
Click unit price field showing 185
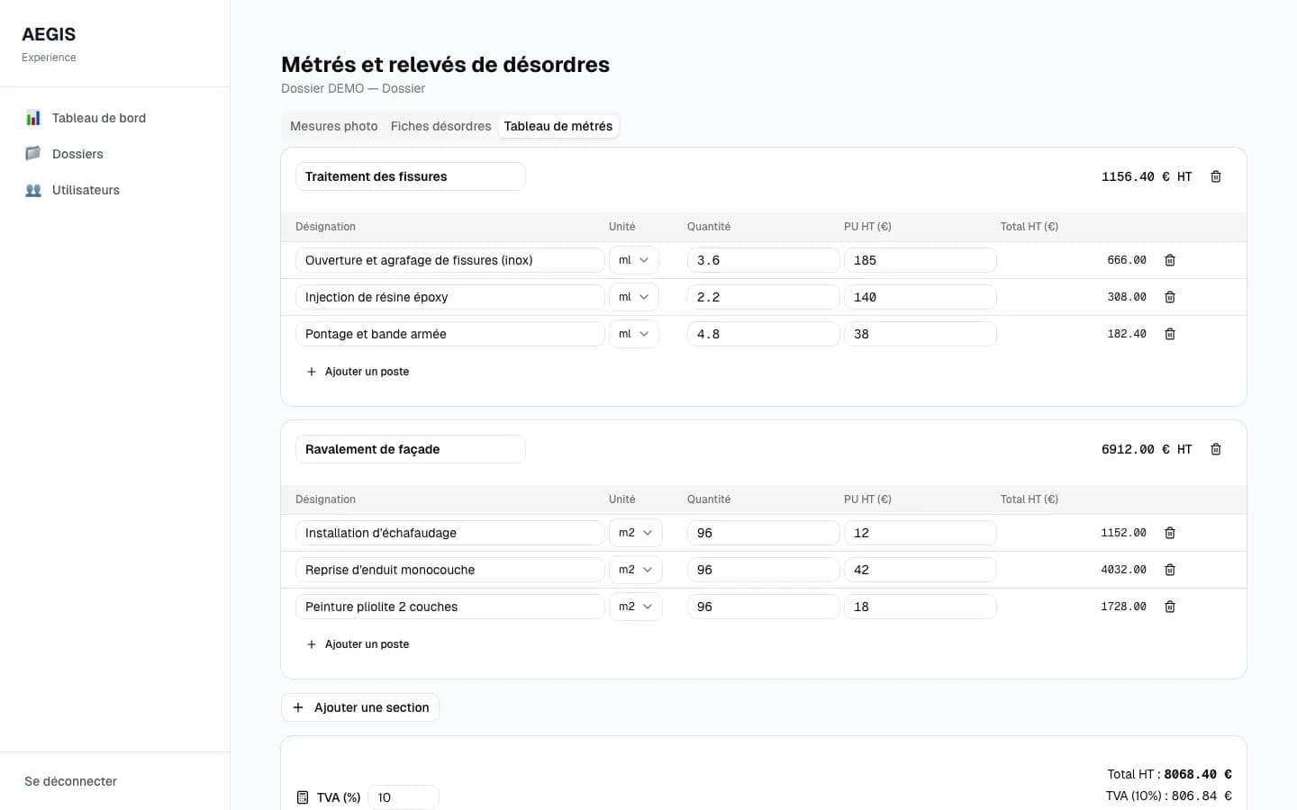pyautogui.click(x=921, y=260)
